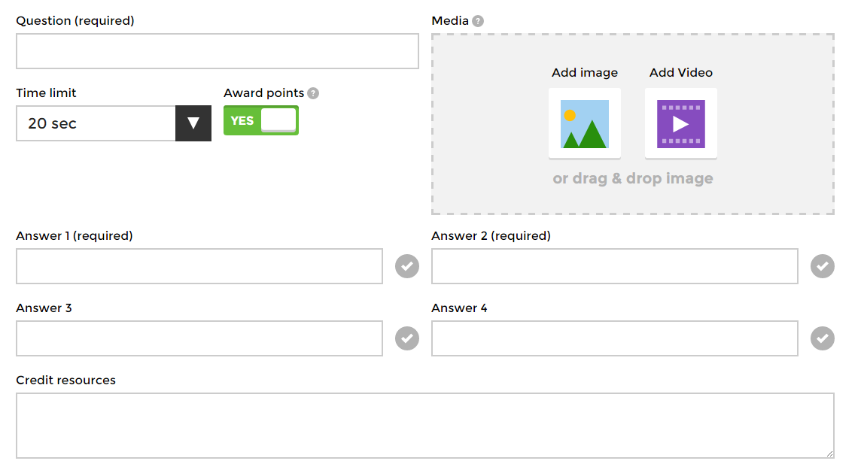Mark Answer 3 as correct
The width and height of the screenshot is (864, 476).
(407, 338)
